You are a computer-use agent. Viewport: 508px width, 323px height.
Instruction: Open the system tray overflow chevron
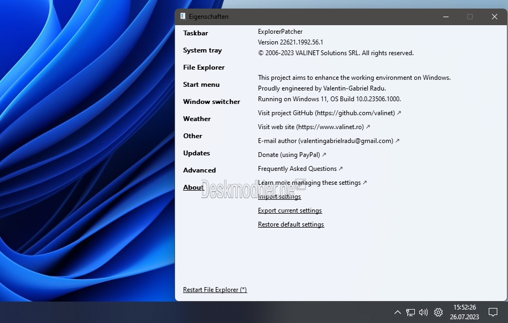tap(398, 312)
